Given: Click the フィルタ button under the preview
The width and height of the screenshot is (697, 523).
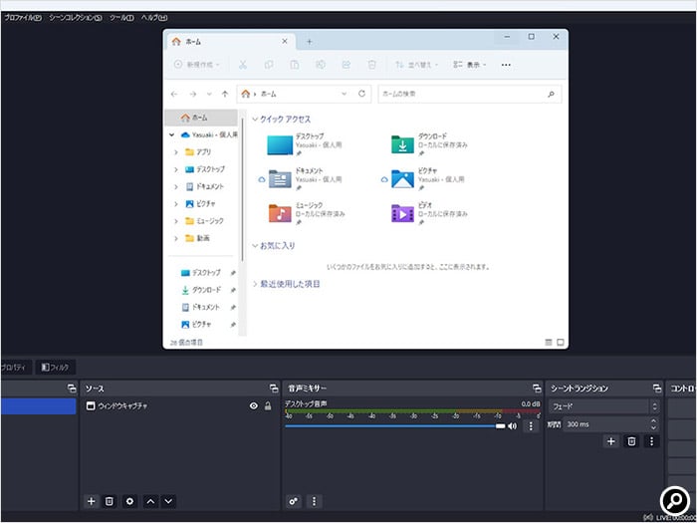Looking at the screenshot, I should (55, 368).
